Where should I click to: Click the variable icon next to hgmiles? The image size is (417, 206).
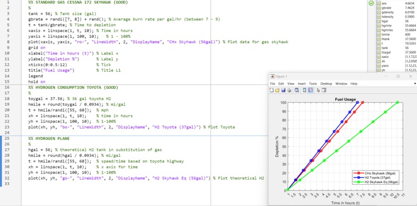click(x=379, y=30)
